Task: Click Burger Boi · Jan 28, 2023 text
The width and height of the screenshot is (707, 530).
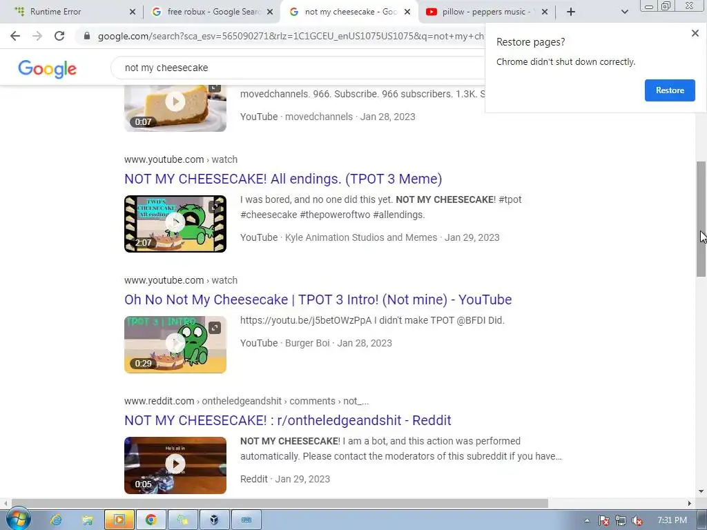Action: pyautogui.click(x=338, y=343)
